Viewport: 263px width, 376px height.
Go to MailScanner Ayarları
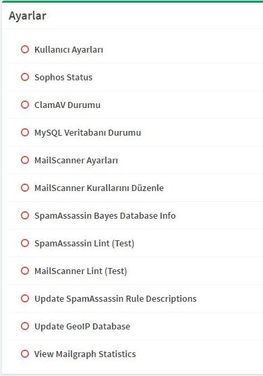point(76,161)
